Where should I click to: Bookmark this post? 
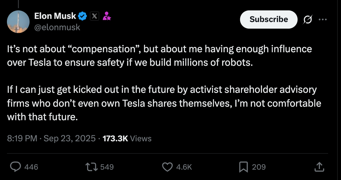243,167
